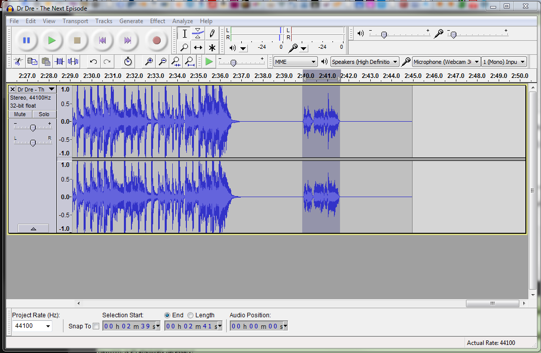541x353 pixels.
Task: Open the MME audio host dropdown
Action: [295, 62]
